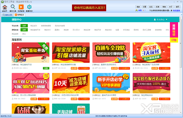The image size is (183, 118).
Task: Open the 淘宝搜索排名引爆店铺流量 thumbnail
Action: click(x=71, y=53)
